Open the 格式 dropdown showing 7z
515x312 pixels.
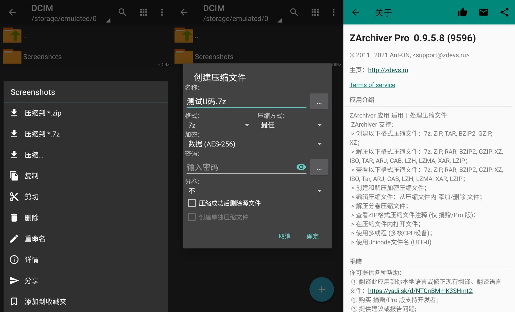[219, 125]
